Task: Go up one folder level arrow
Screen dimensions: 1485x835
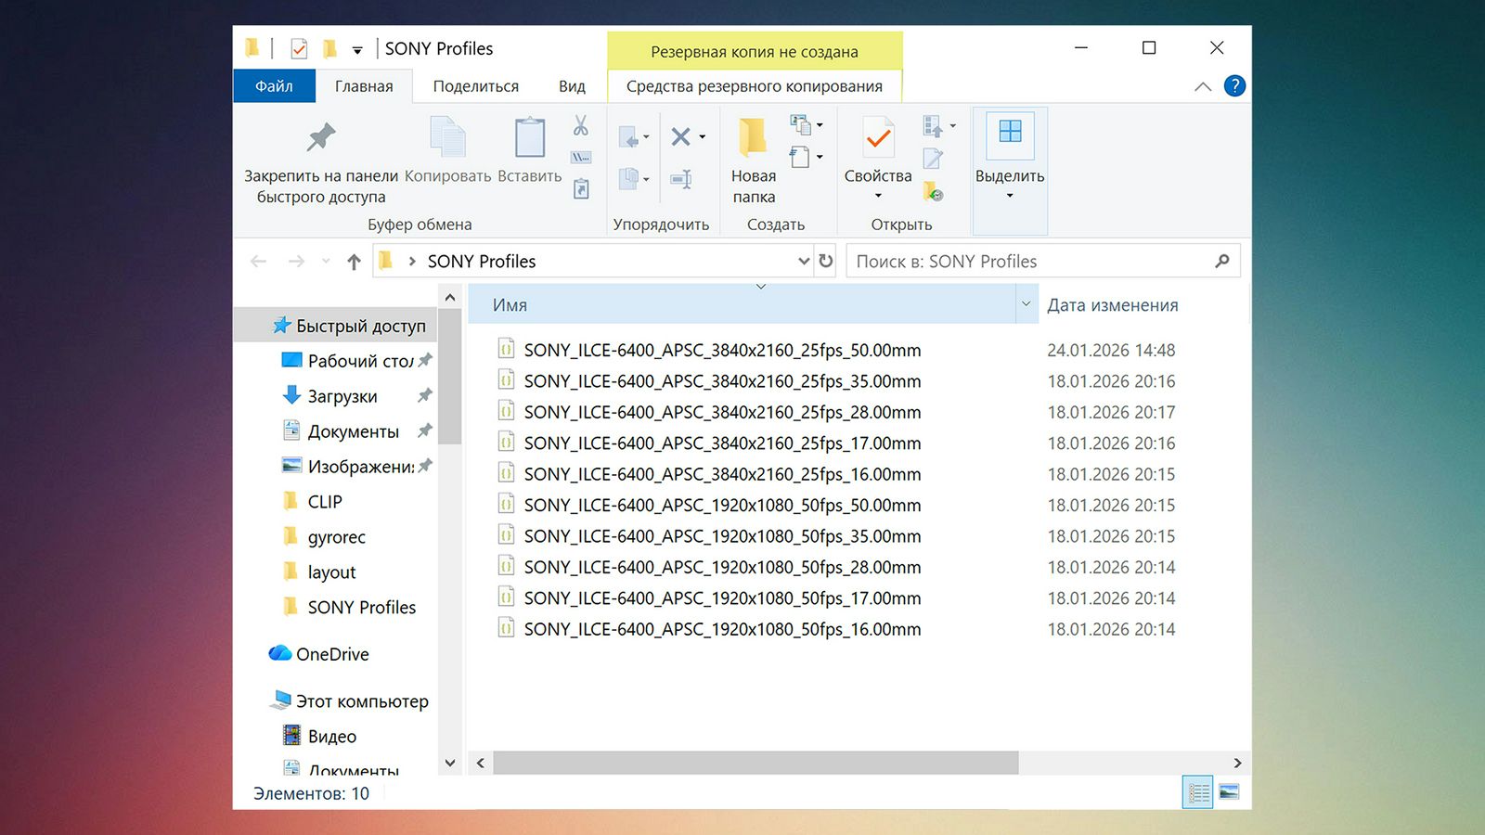Action: coord(354,262)
